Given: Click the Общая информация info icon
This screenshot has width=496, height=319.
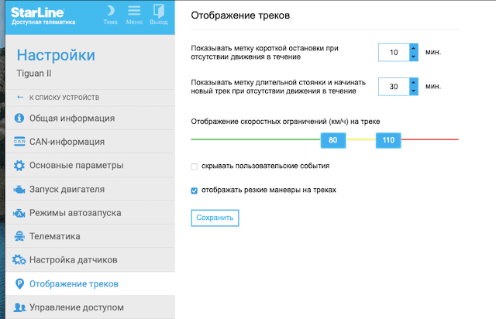Looking at the screenshot, I should pos(19,118).
